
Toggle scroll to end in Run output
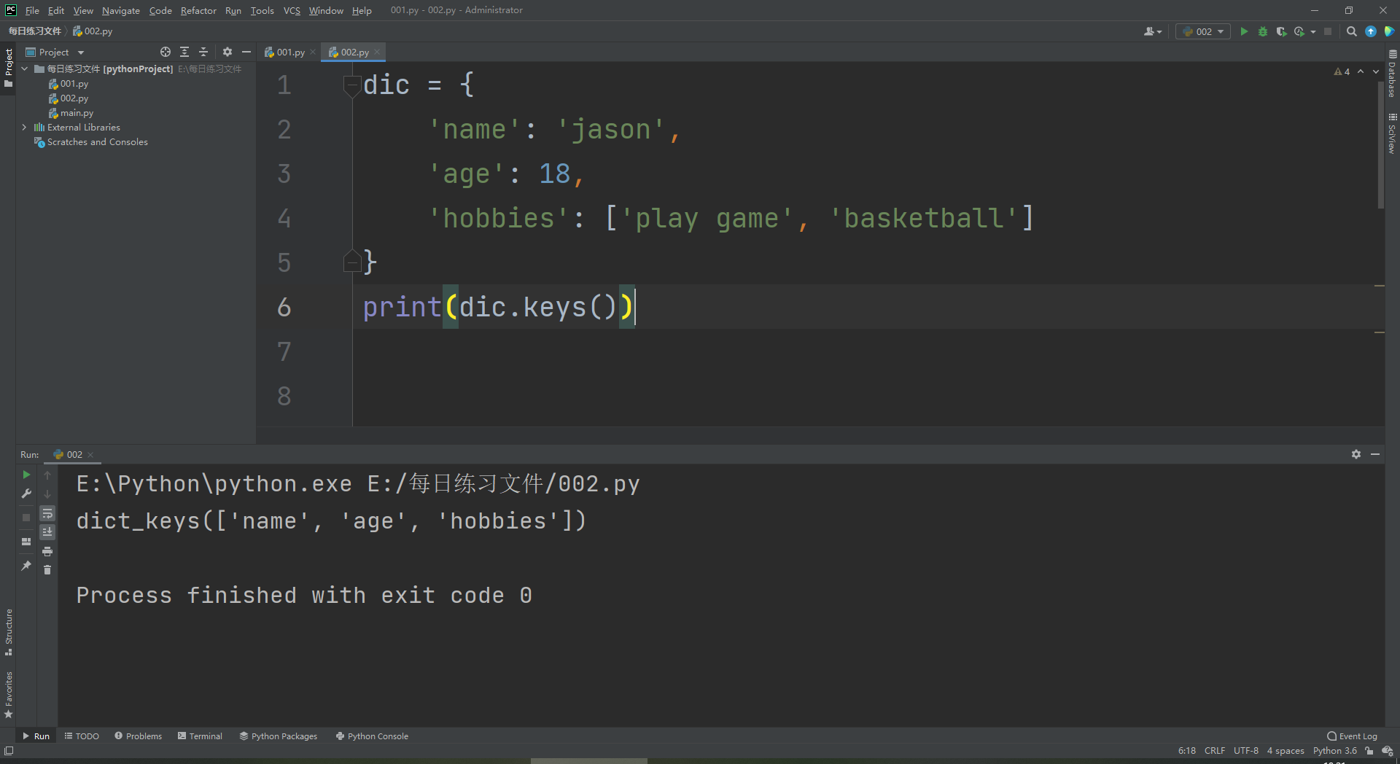[x=47, y=531]
